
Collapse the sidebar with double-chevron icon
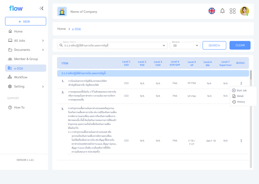(41, 8)
